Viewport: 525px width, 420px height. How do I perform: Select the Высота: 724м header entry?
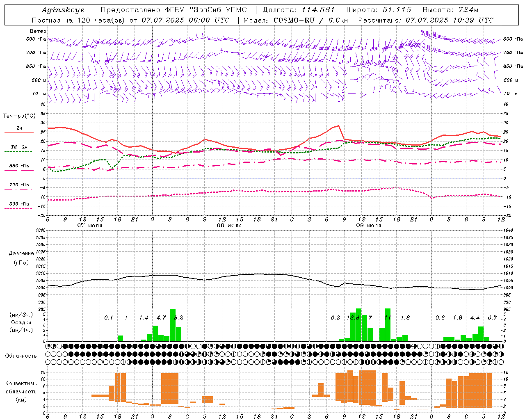(450, 10)
